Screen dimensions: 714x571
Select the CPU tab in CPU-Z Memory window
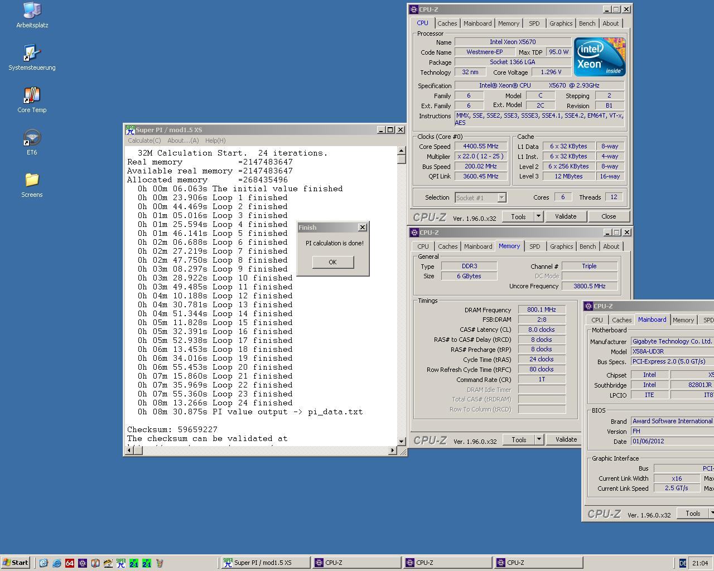(423, 246)
